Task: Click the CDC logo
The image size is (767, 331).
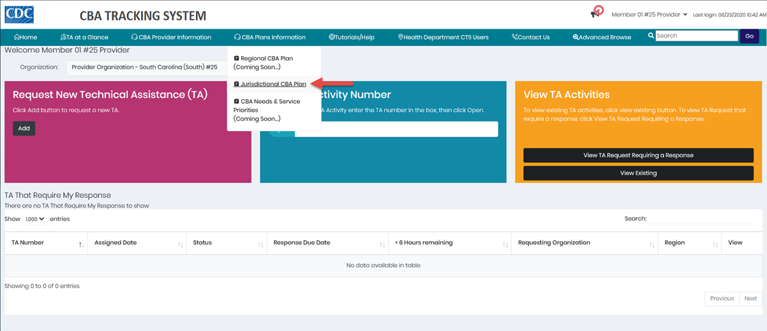Action: pyautogui.click(x=20, y=14)
